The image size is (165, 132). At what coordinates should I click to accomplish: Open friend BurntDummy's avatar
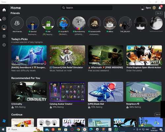[79, 23]
